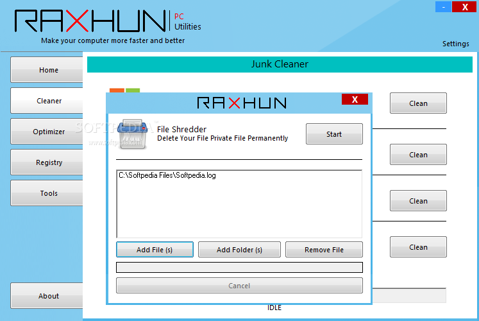This screenshot has height=321, width=479.
Task: Open the Home section
Action: (x=47, y=70)
